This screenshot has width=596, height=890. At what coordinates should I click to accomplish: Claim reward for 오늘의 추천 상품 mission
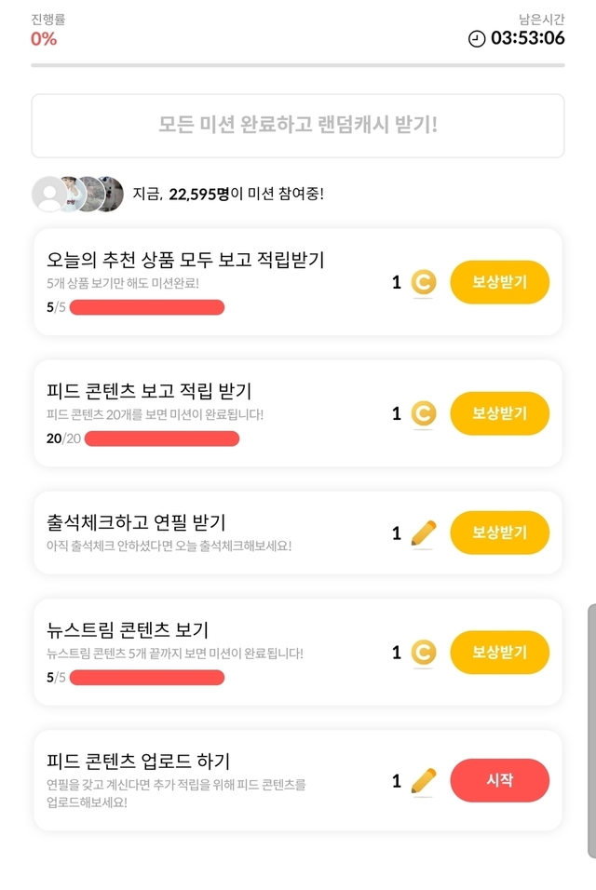[499, 282]
